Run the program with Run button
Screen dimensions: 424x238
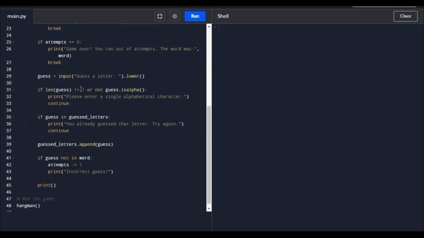[195, 16]
